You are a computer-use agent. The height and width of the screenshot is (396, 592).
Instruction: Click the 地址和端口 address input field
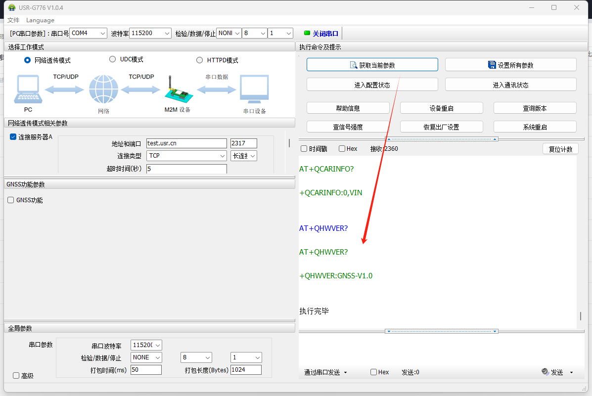click(x=186, y=143)
